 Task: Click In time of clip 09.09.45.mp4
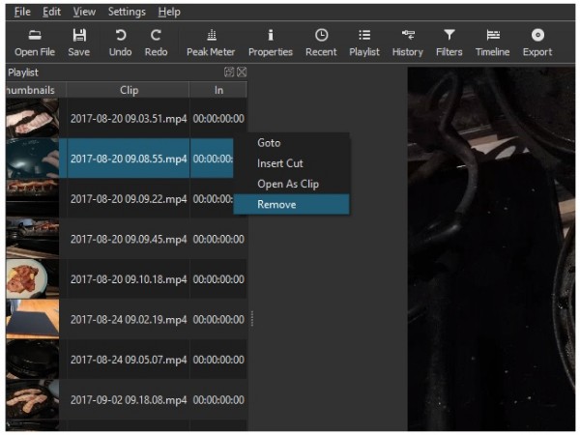coord(218,240)
